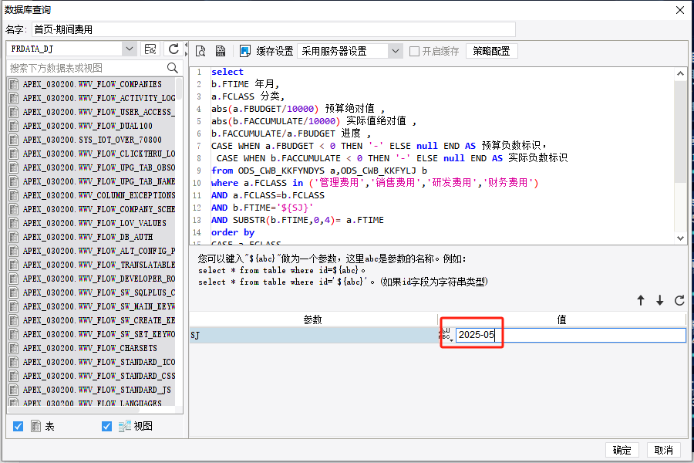Image resolution: width=694 pixels, height=463 pixels.
Task: Select APEX_030200.WWV_FLOW_ACTIVITY_LOG table
Action: (x=99, y=98)
